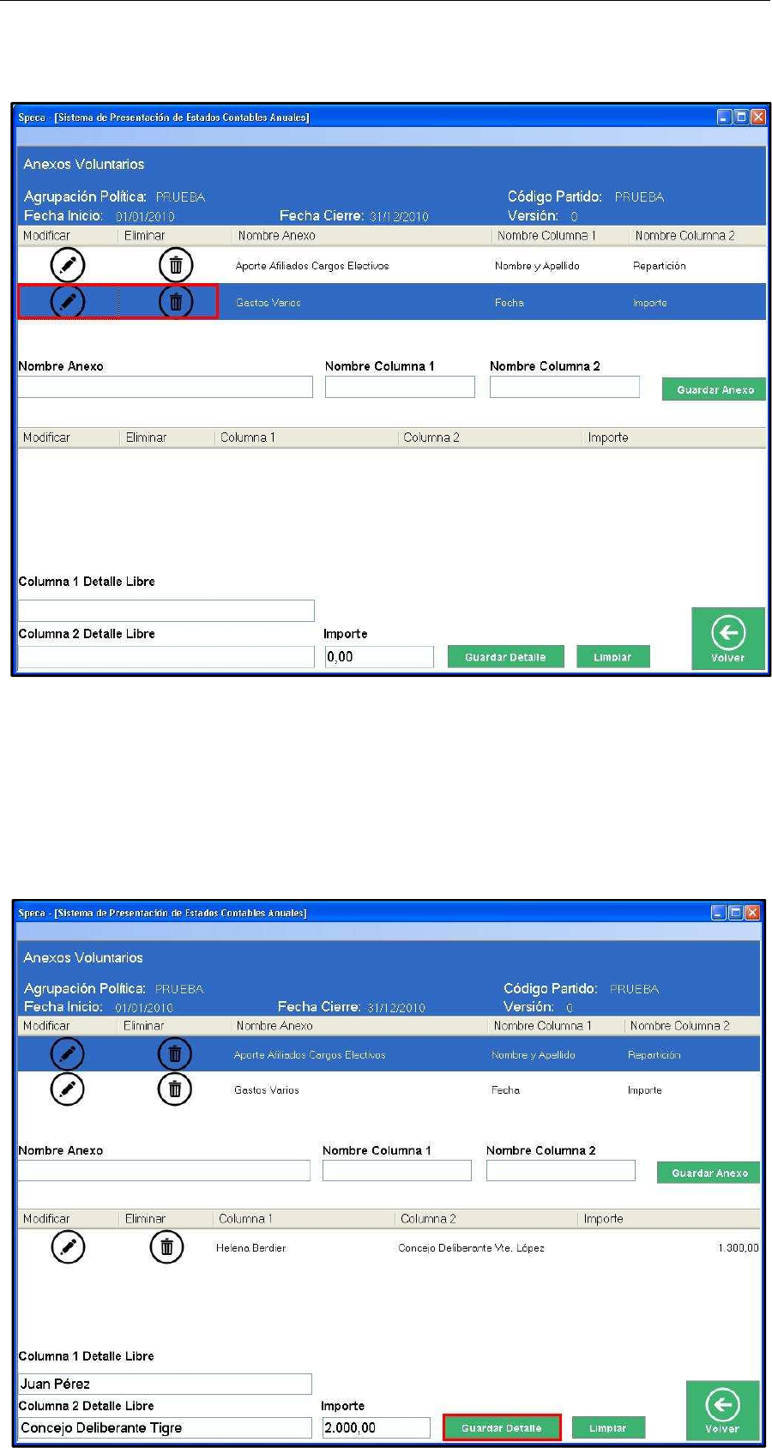Viewport: 772px width, 1448px height.
Task: Click trash icon for Gastos Varios in top window
Action: pyautogui.click(x=176, y=301)
